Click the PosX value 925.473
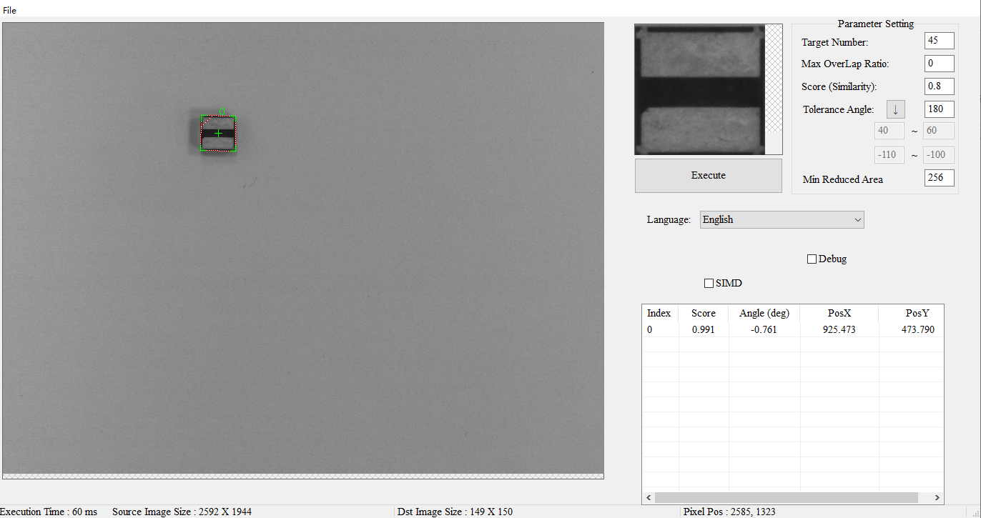The width and height of the screenshot is (981, 518). tap(839, 330)
